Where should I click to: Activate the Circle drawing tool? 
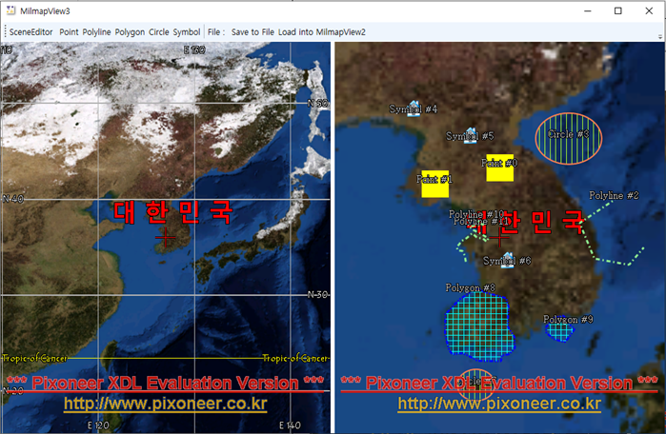point(159,32)
